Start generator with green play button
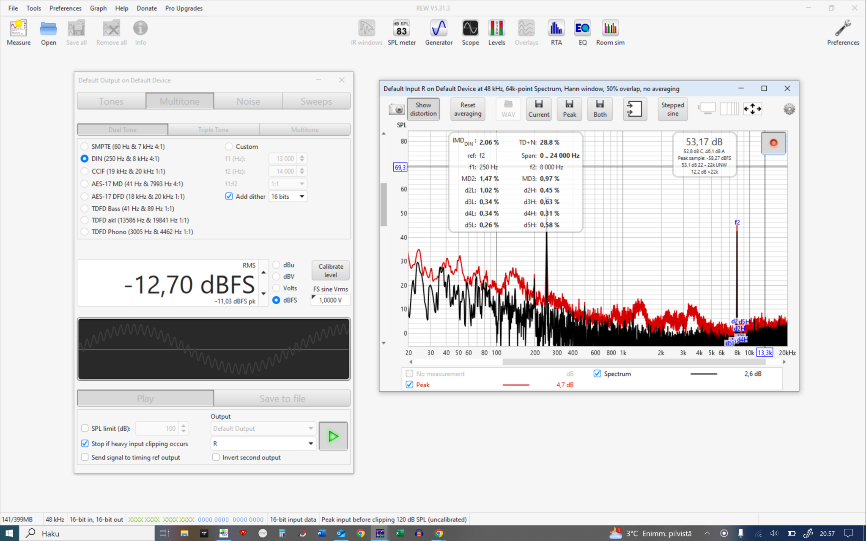866x541 pixels. [x=333, y=436]
